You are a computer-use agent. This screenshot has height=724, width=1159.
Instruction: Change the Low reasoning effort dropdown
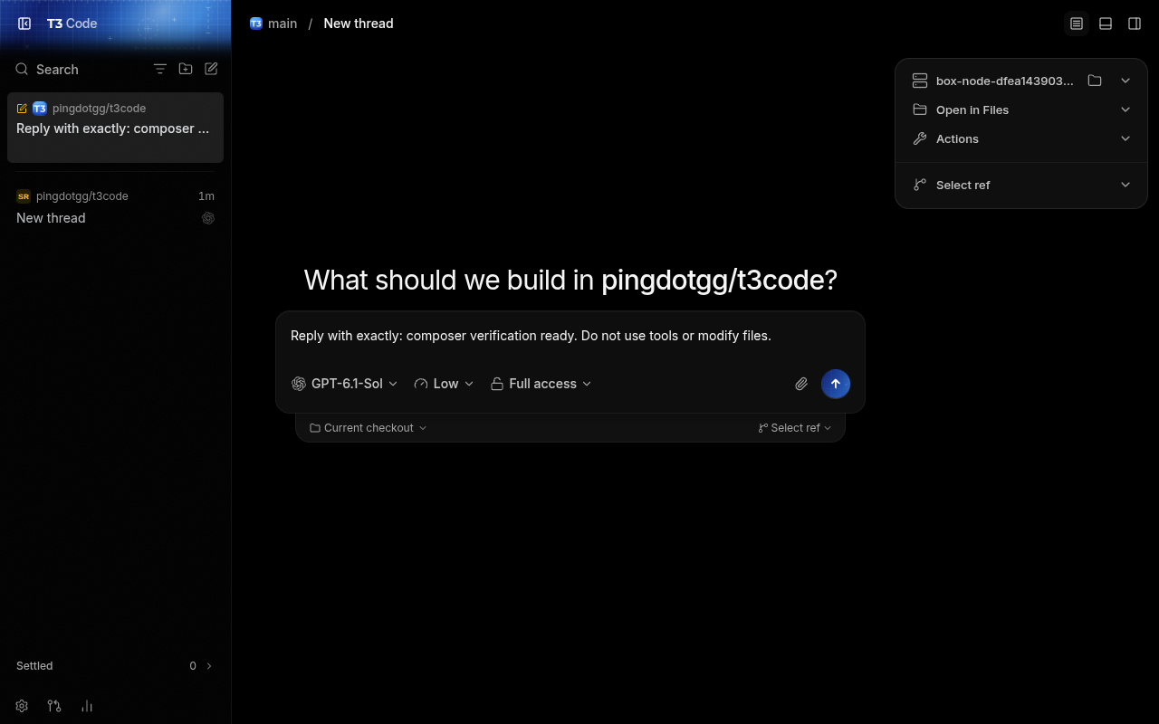444,384
